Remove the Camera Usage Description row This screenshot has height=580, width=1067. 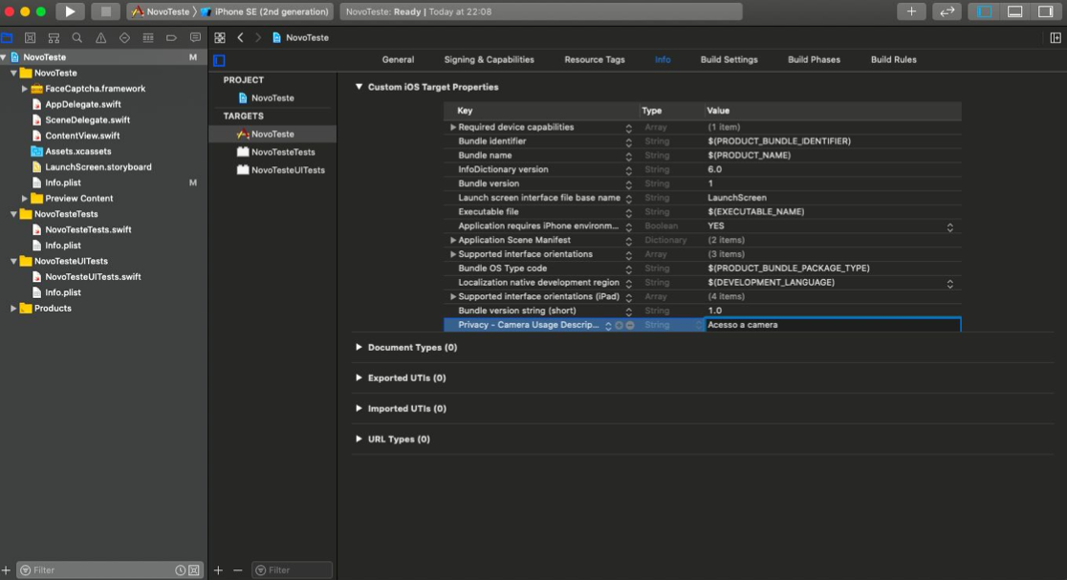click(630, 326)
